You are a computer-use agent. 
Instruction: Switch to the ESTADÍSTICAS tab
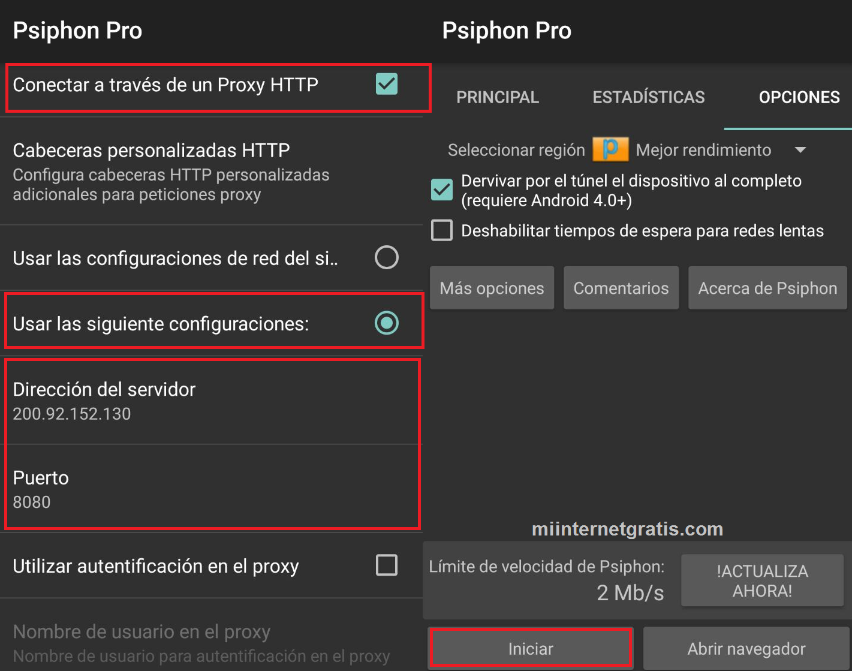[649, 97]
